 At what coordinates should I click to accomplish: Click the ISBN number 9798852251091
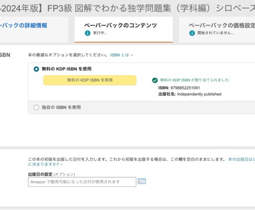click(x=185, y=88)
